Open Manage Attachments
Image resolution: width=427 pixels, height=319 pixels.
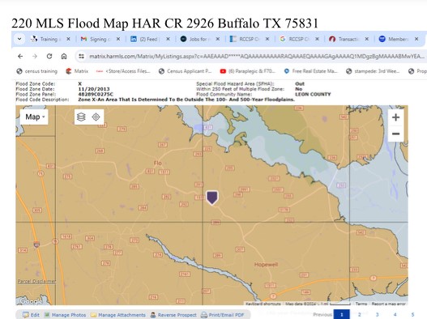pyautogui.click(x=118, y=315)
